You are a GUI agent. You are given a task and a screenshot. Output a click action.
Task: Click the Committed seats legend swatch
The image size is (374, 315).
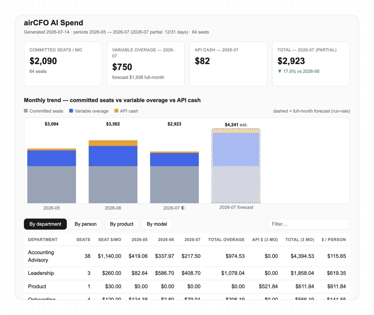(26, 111)
